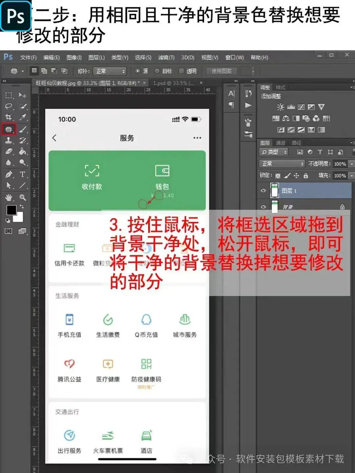Select the Eyedropper tool

22,117
